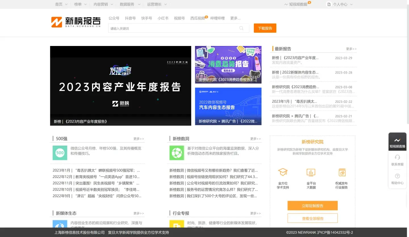409x237 pixels.
Task: Click 新榜研究院 heading in side panel
Action: click(312, 142)
